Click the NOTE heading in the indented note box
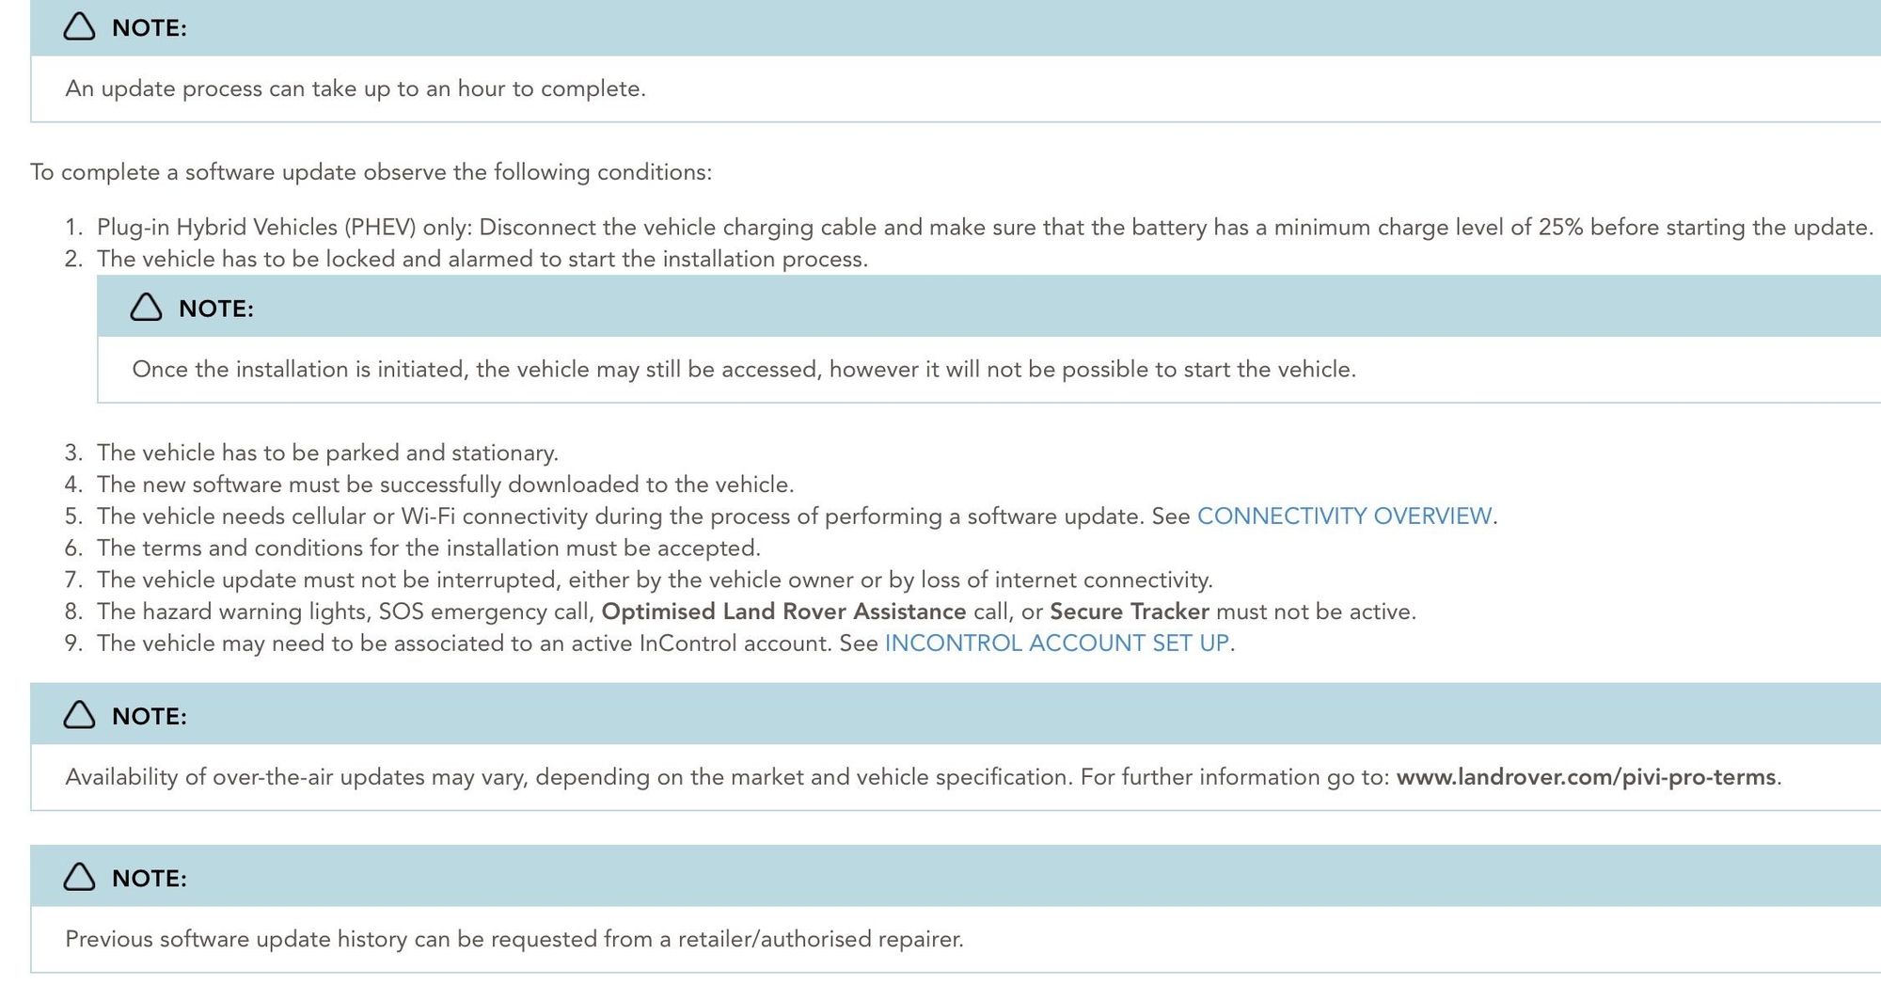 click(215, 309)
